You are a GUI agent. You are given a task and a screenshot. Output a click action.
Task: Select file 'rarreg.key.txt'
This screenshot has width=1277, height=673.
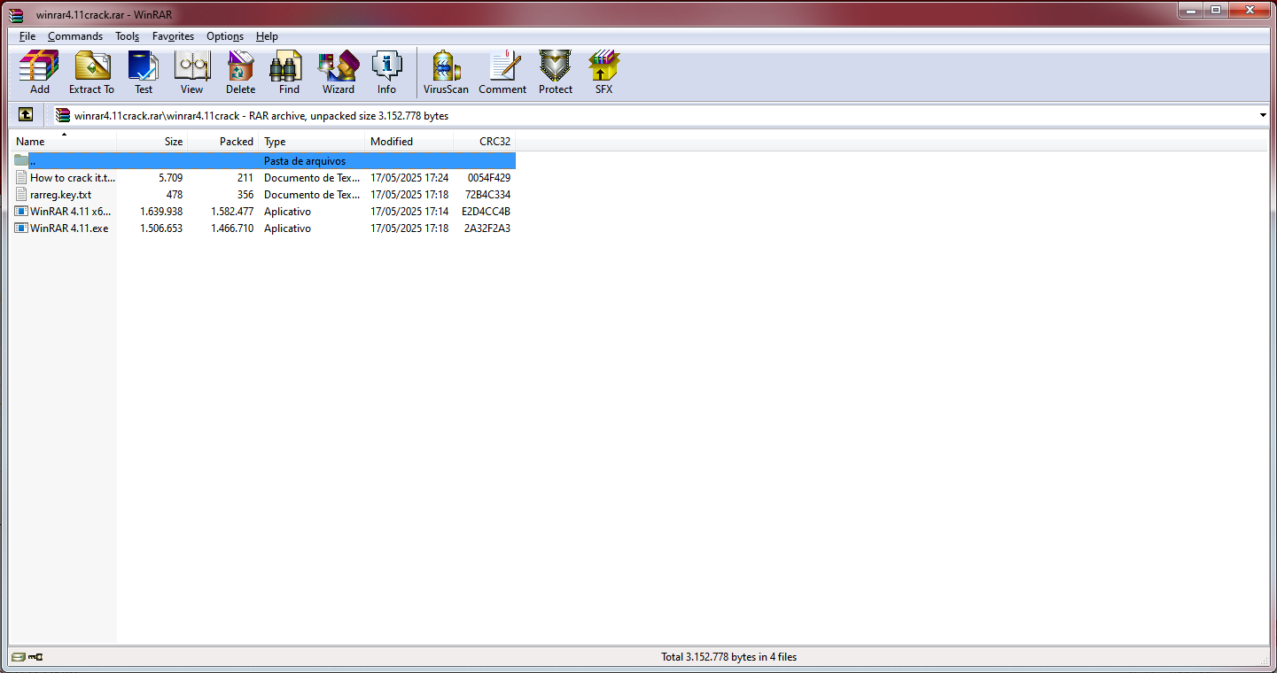point(60,194)
